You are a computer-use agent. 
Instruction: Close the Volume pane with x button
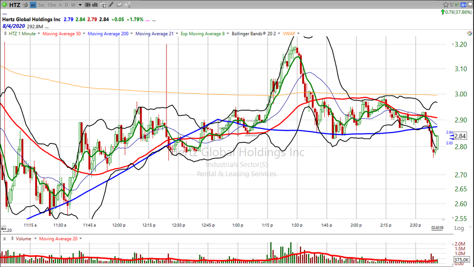coord(4,239)
